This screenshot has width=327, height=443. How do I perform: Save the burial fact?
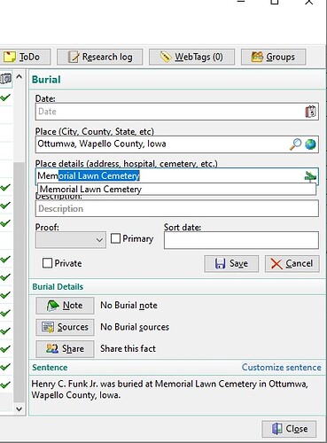pyautogui.click(x=231, y=263)
